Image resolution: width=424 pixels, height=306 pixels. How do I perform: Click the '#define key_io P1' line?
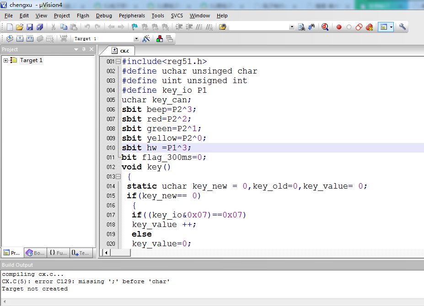click(164, 90)
